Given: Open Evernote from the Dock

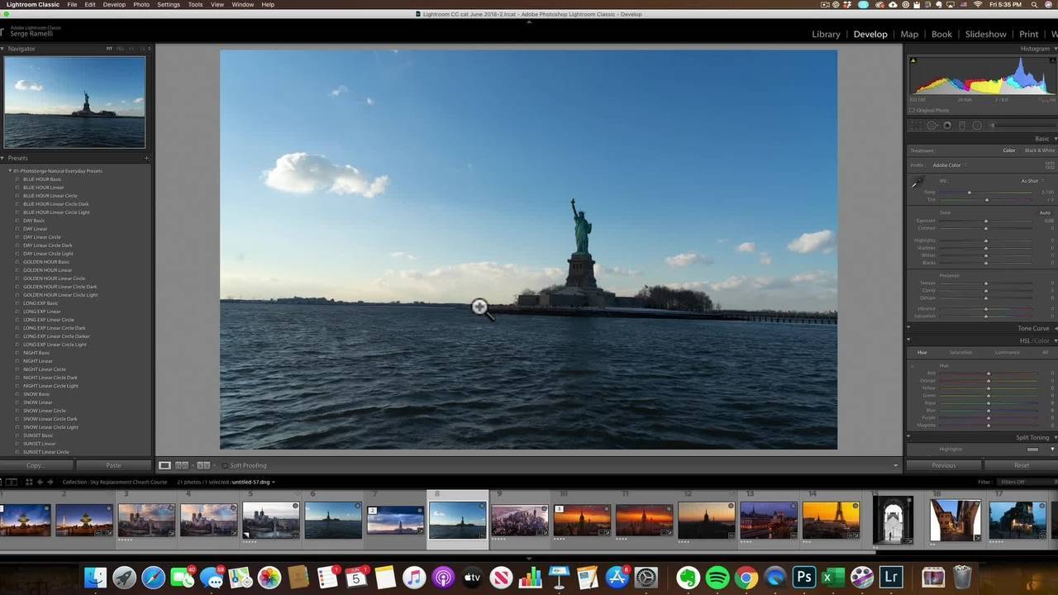Looking at the screenshot, I should click(x=688, y=577).
